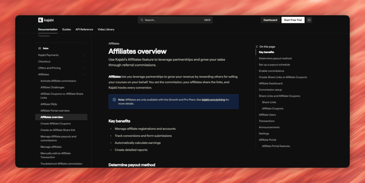
Task: Jump to Transactions section
Action: point(267,121)
